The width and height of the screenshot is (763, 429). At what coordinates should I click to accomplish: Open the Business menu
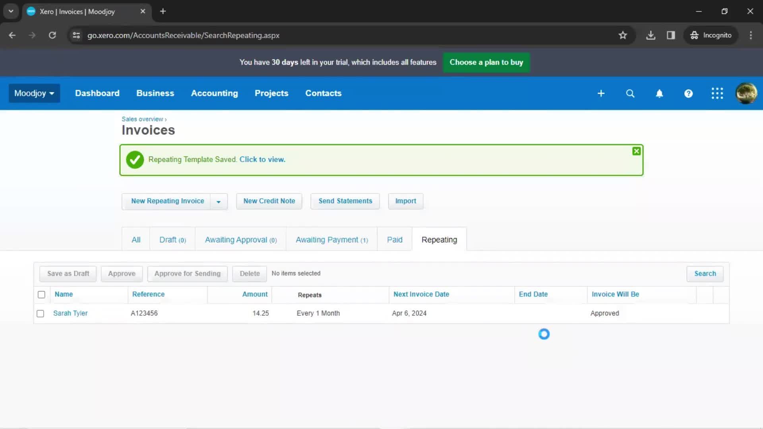pos(155,93)
